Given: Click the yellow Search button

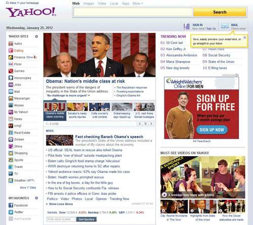Looking at the screenshot, I should click(x=220, y=12).
